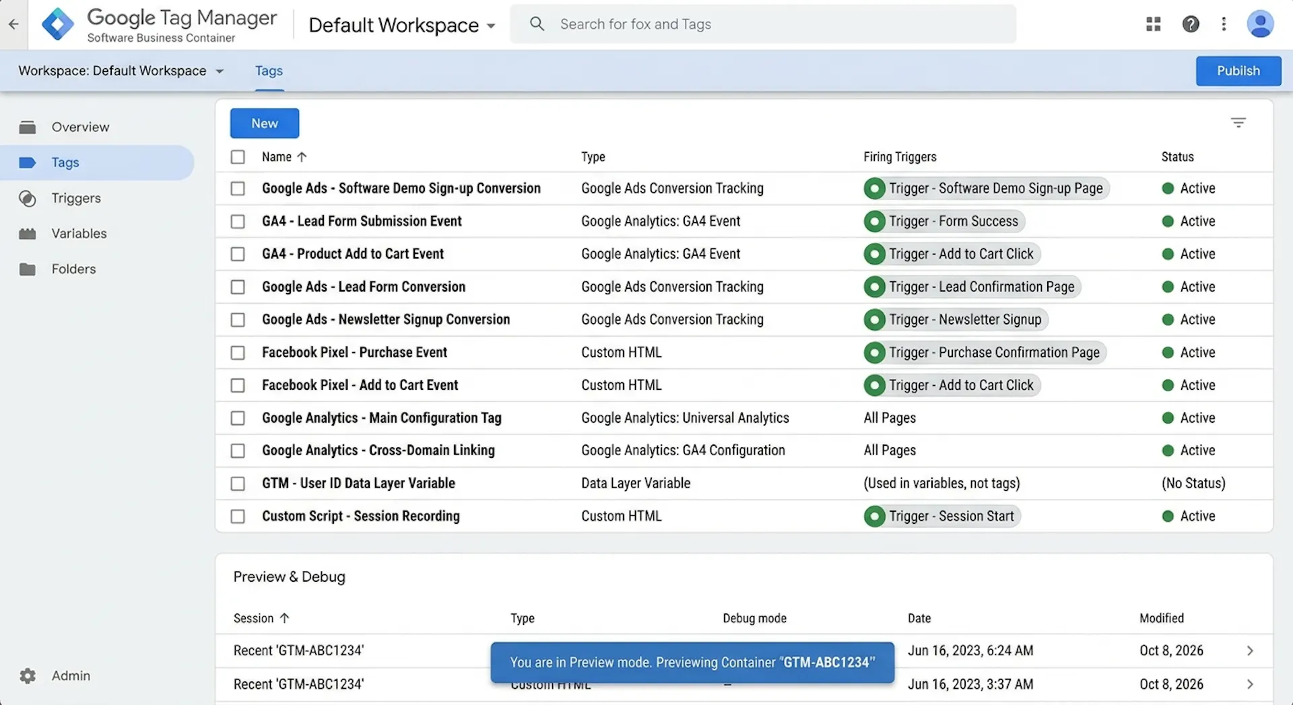1293x705 pixels.
Task: Open the Trigger - Purchase Confirmation Page chip
Action: pos(985,353)
